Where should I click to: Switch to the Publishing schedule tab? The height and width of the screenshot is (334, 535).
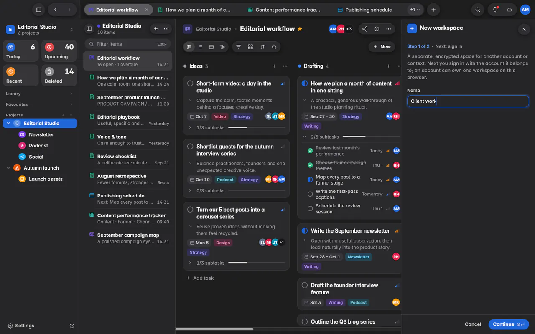364,10
